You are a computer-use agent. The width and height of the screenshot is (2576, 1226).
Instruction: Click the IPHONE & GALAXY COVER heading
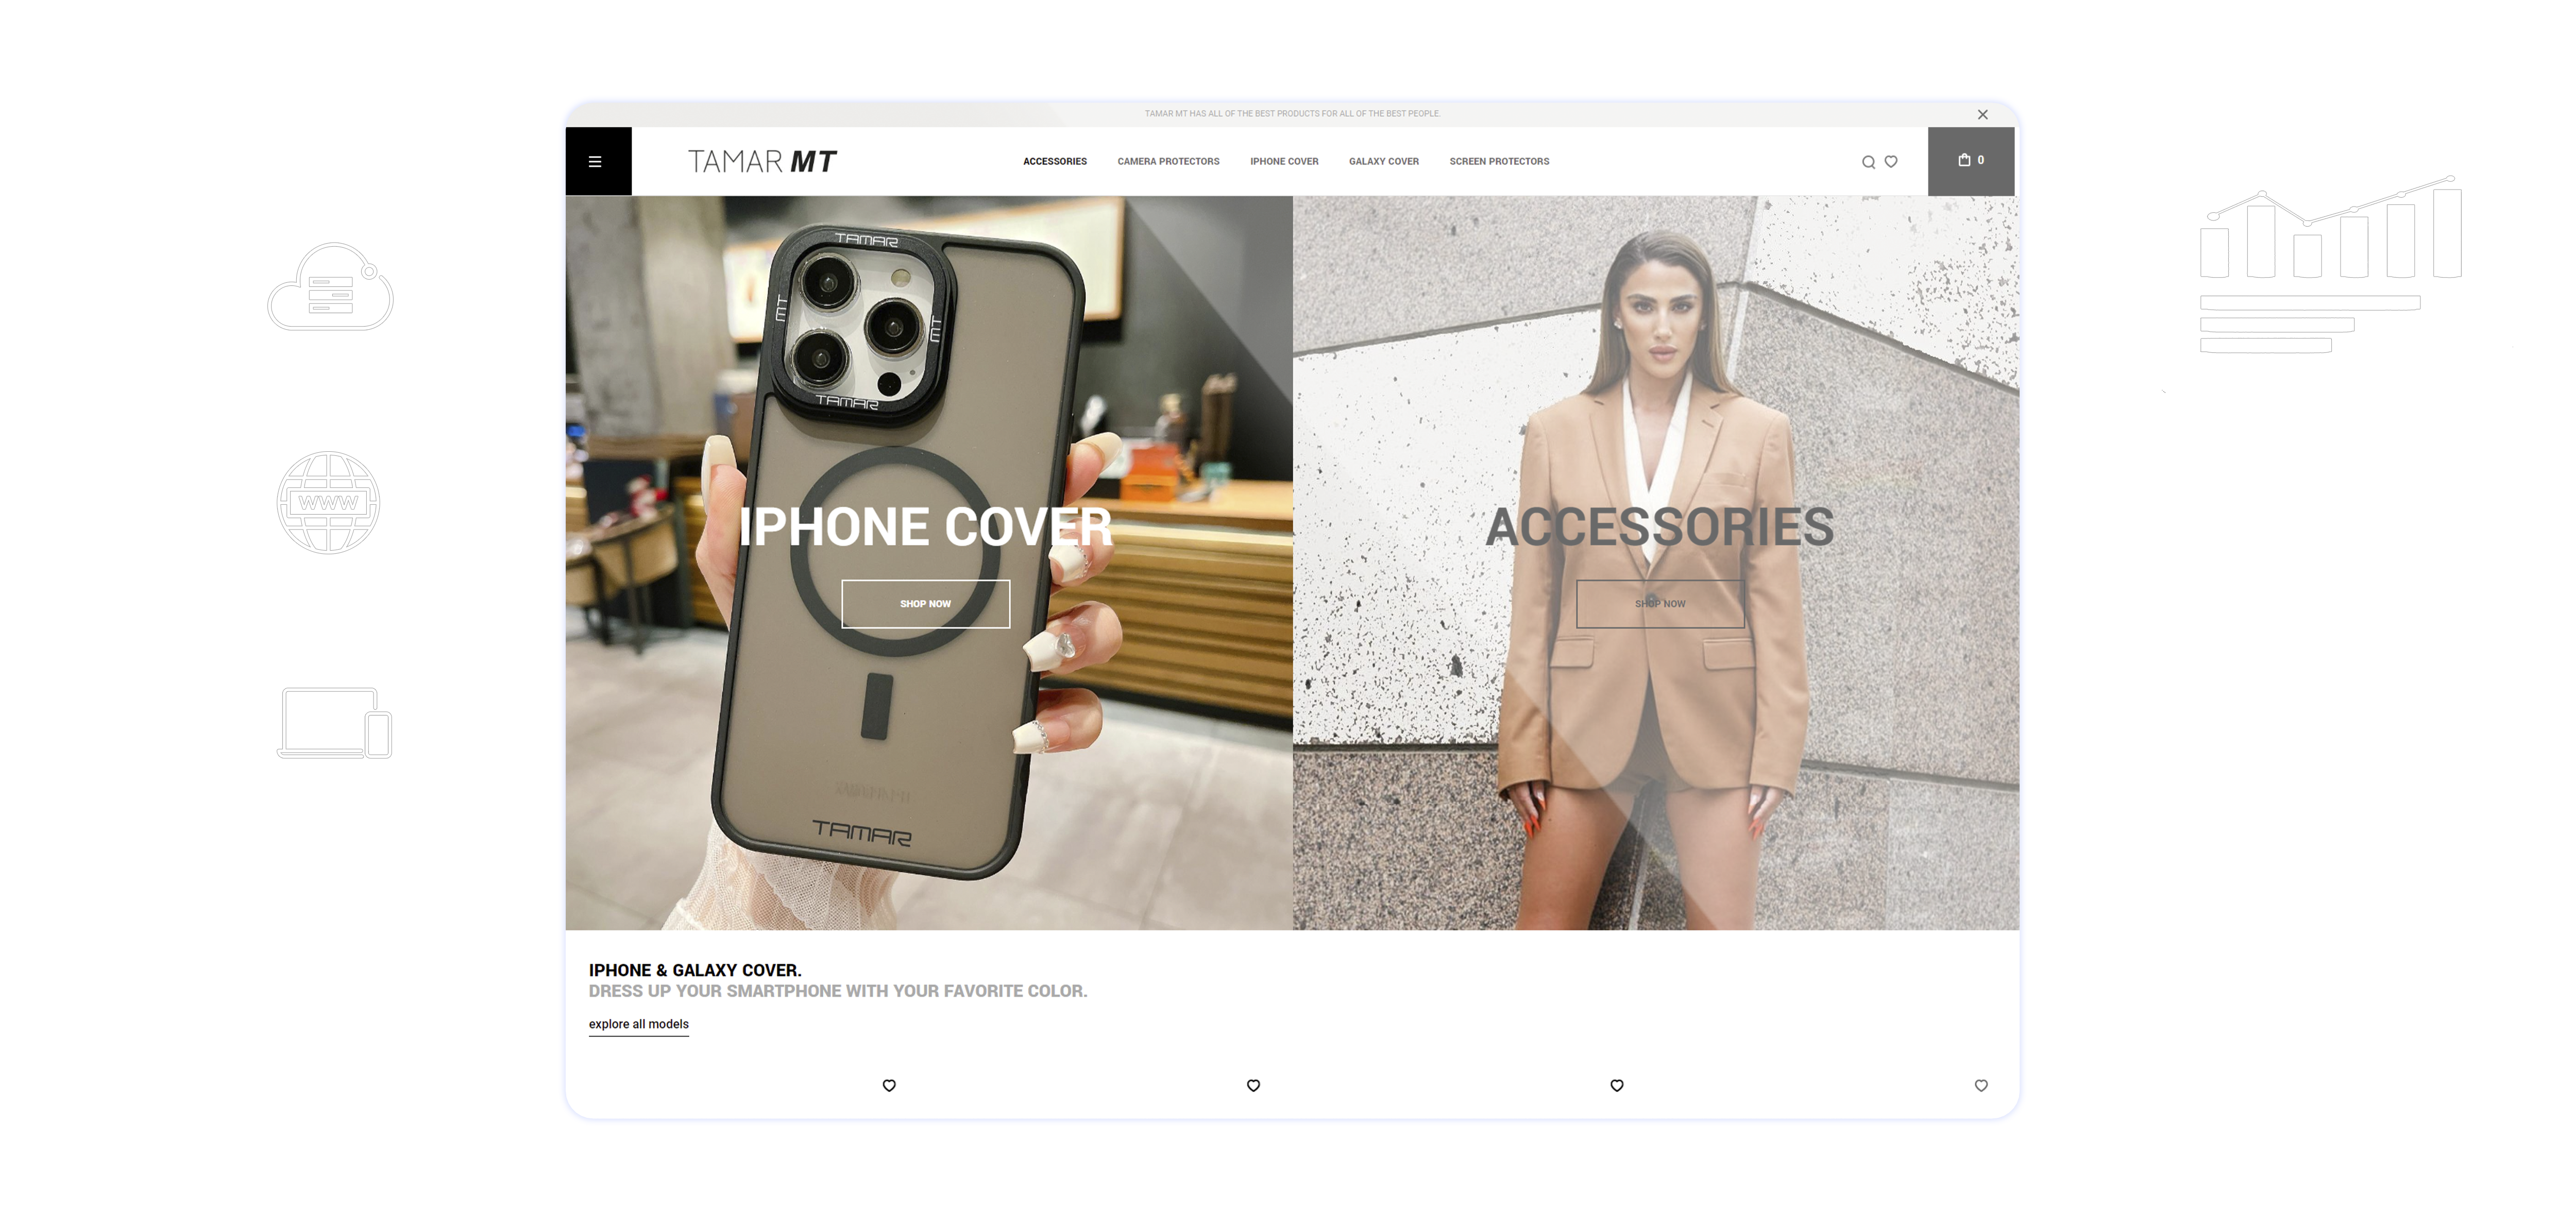click(x=695, y=970)
